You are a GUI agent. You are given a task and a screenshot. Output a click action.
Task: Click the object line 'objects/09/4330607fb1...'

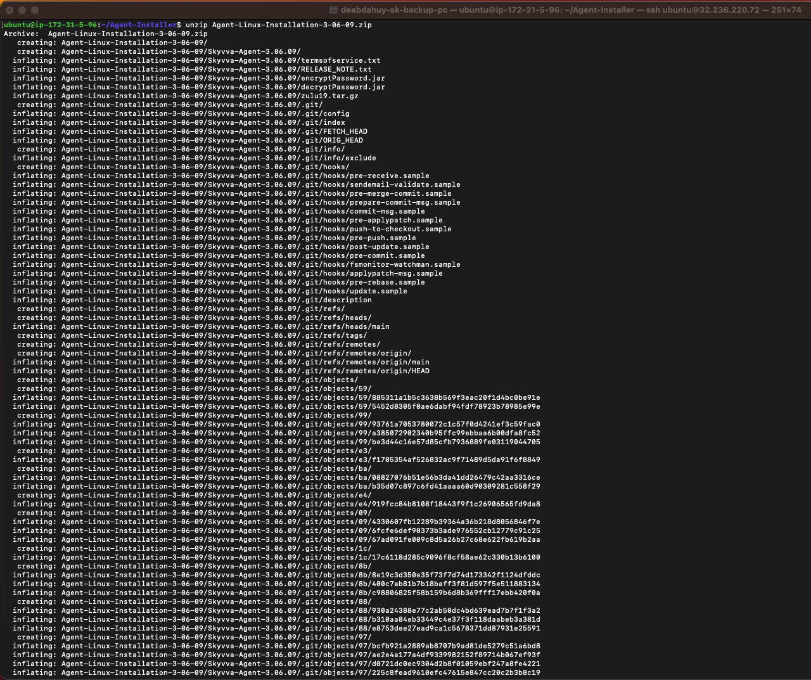276,522
